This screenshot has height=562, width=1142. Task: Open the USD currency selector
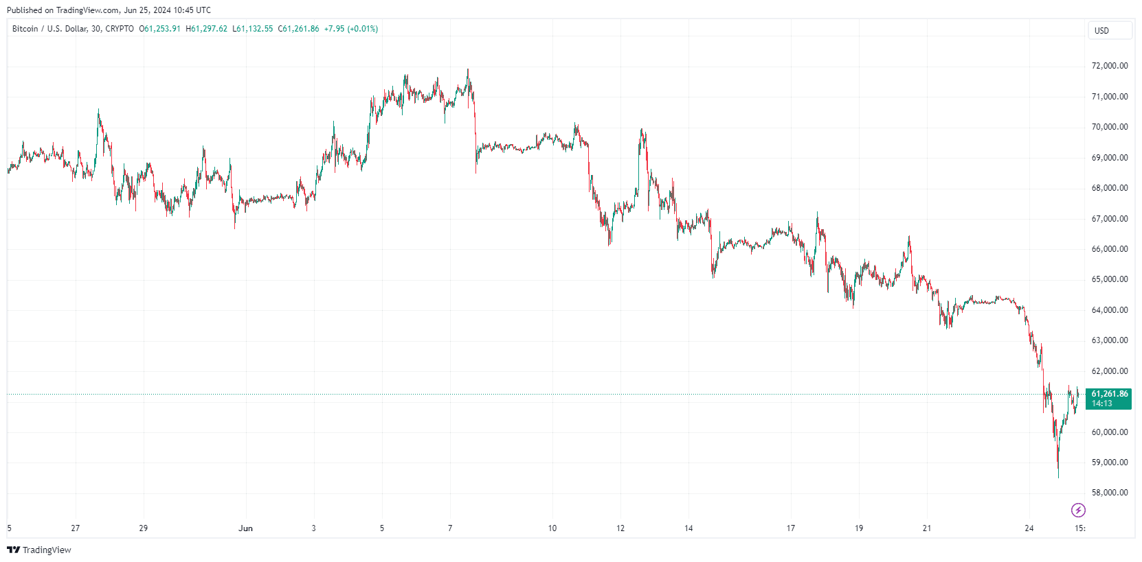point(1109,30)
